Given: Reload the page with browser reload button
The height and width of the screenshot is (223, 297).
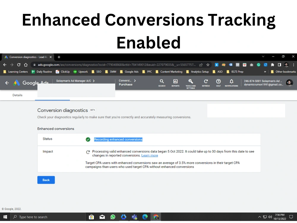Looking at the screenshot, I should 19,65.
